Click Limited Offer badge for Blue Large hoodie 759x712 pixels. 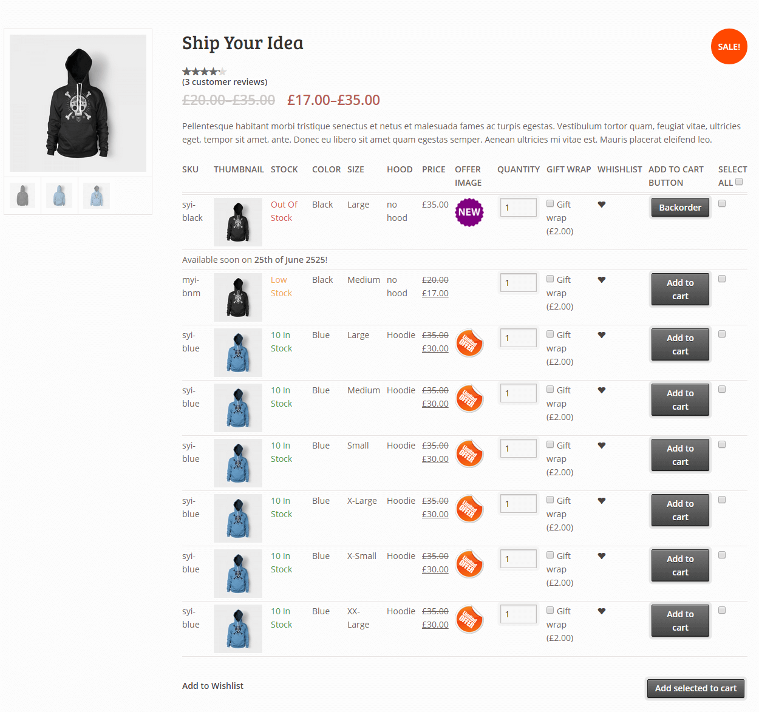click(x=469, y=344)
